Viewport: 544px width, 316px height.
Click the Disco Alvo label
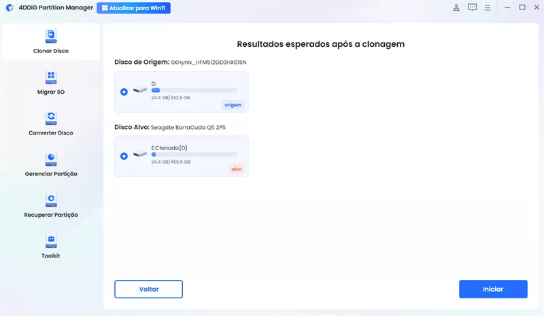coord(132,127)
